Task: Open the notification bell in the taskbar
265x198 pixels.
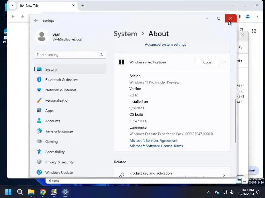Action: click(x=258, y=192)
